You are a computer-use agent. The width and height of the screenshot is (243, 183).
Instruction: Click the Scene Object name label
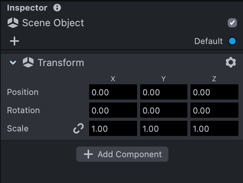pyautogui.click(x=53, y=23)
